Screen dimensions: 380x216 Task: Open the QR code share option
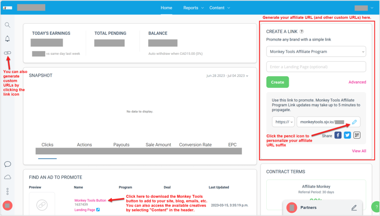tap(357, 135)
